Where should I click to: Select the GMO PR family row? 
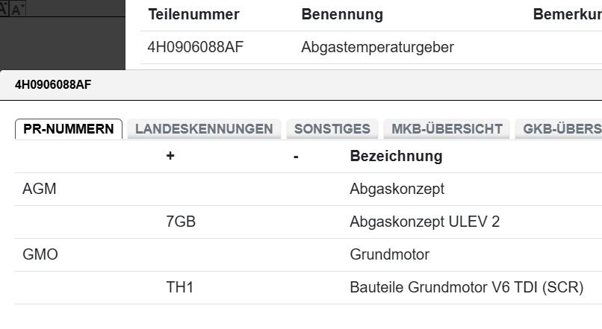coord(41,254)
